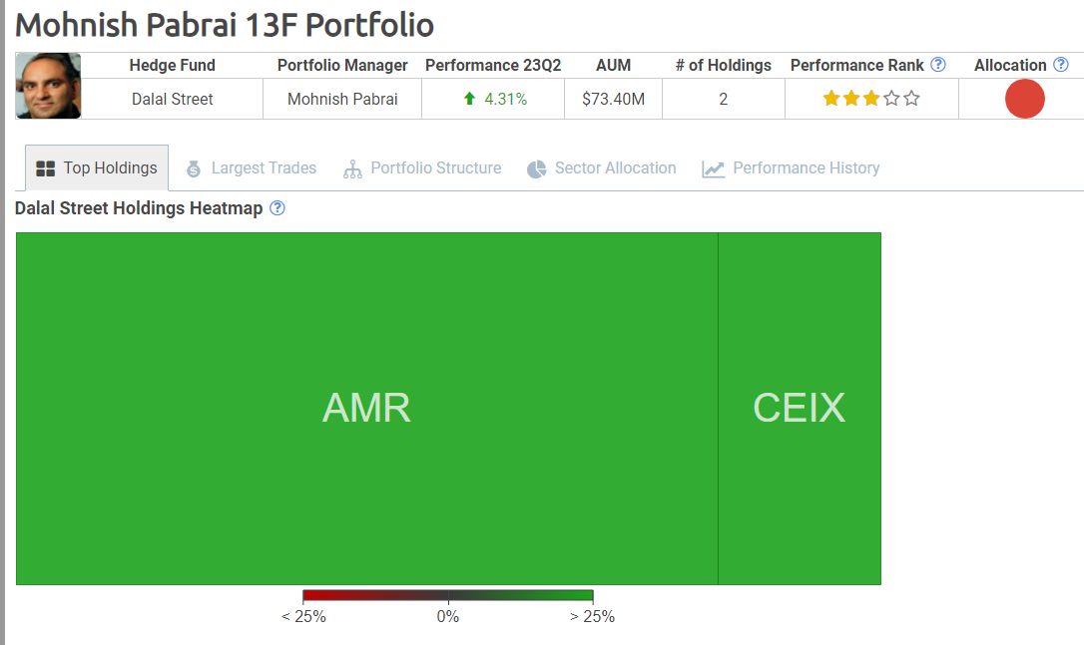Click the < 25% legend label
The width and height of the screenshot is (1084, 645).
(x=303, y=617)
